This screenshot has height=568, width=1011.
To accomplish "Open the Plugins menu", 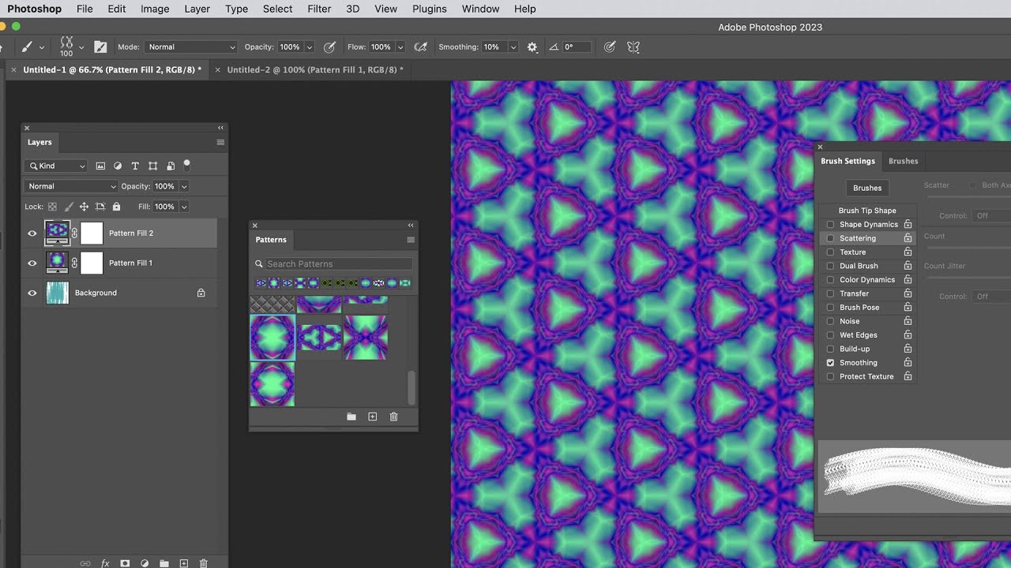I will tap(427, 9).
